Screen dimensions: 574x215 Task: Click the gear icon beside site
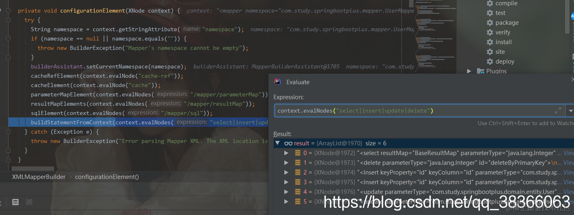pyautogui.click(x=490, y=52)
